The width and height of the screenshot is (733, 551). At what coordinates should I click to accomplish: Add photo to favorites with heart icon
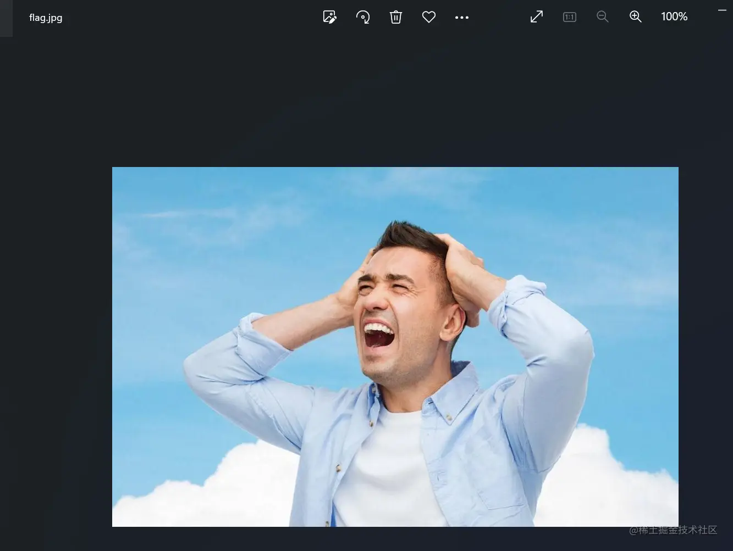point(429,17)
